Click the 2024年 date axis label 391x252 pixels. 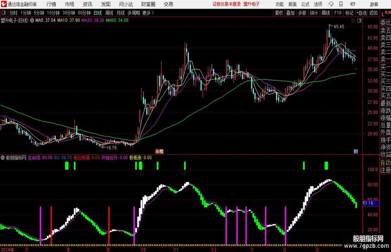pos(7,250)
